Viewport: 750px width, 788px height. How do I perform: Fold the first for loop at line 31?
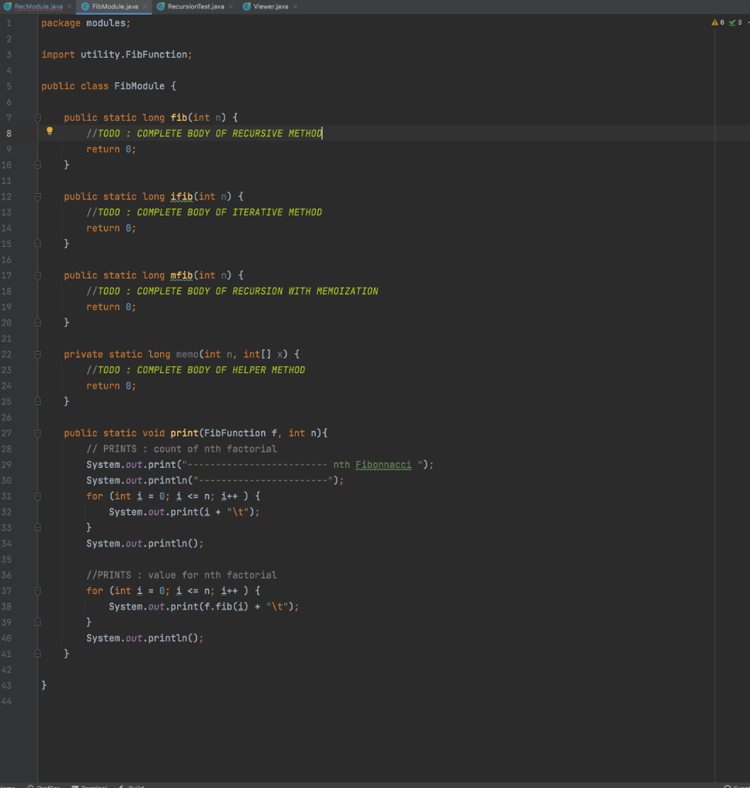(38, 496)
